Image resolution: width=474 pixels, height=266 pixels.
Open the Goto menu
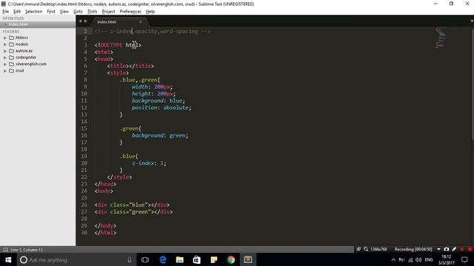[x=78, y=12]
